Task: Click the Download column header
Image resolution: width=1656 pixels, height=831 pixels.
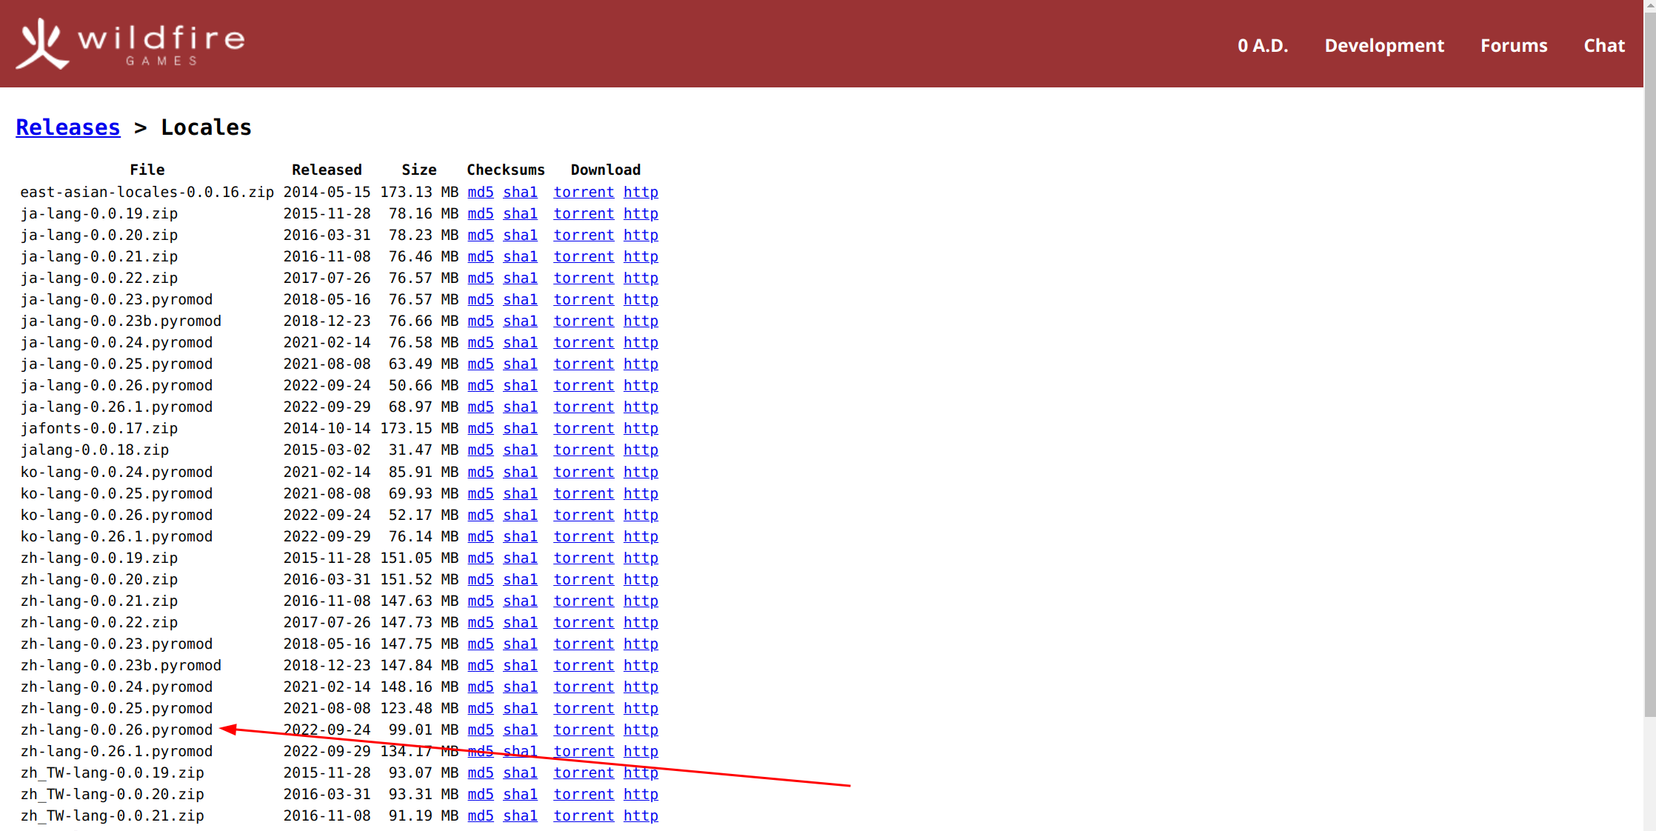Action: (605, 170)
